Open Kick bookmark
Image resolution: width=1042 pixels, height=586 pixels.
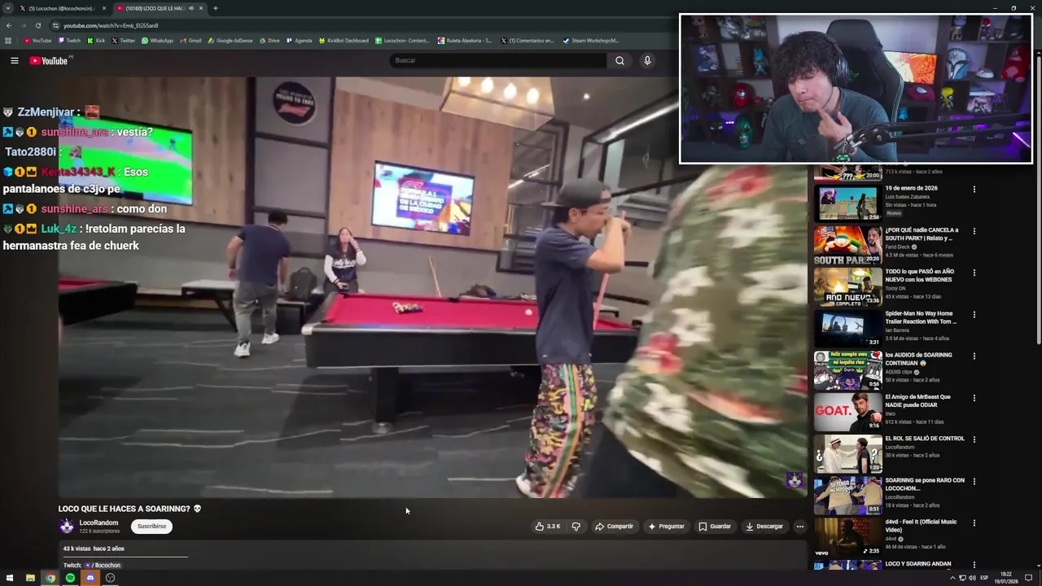pos(96,41)
